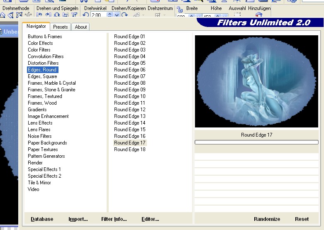324x230 pixels.
Task: Open the Gradients category
Action: pos(37,110)
